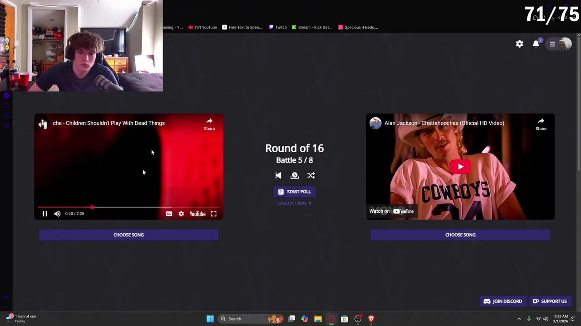The image size is (581, 326).
Task: Choose the Alan Jackson Chattahoochee song
Action: coord(460,235)
